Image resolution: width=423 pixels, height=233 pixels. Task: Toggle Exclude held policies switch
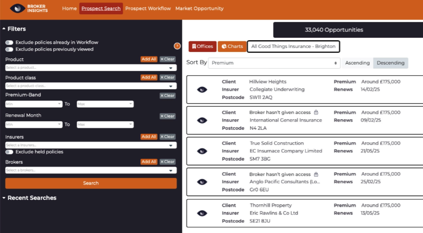tap(9, 152)
